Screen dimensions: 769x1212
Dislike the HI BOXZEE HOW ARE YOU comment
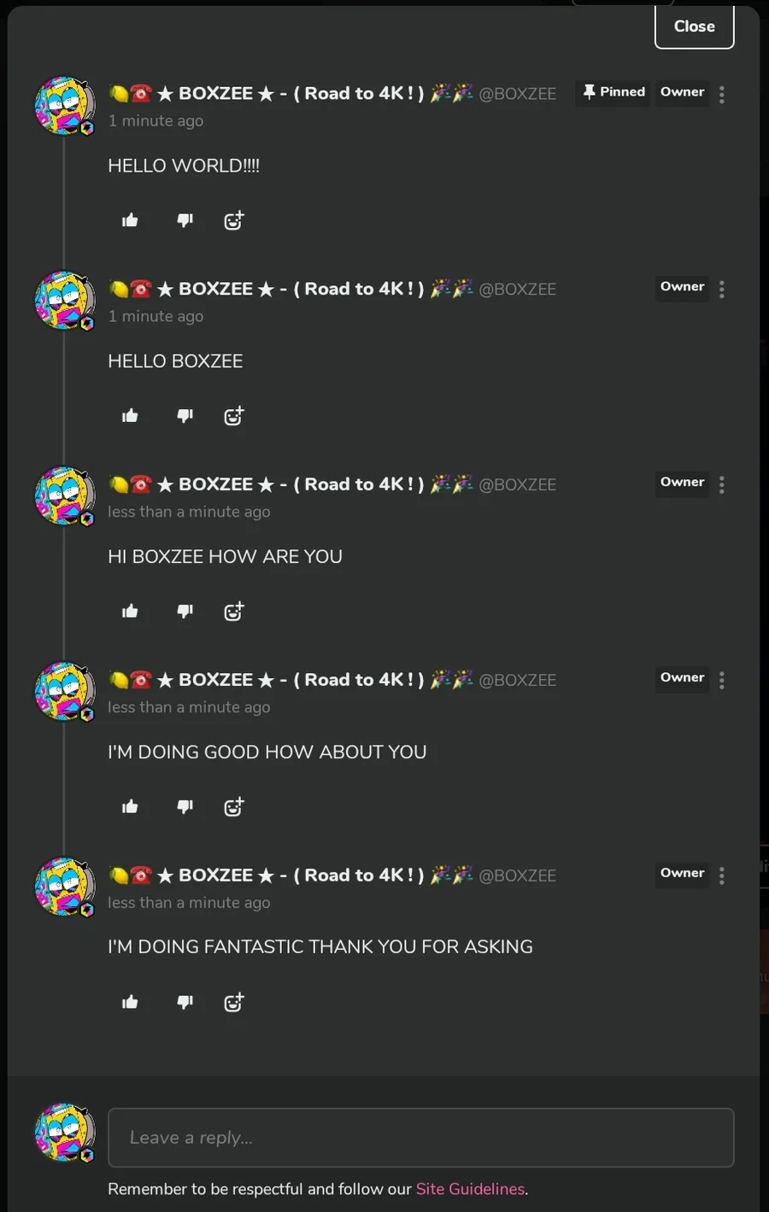185,611
